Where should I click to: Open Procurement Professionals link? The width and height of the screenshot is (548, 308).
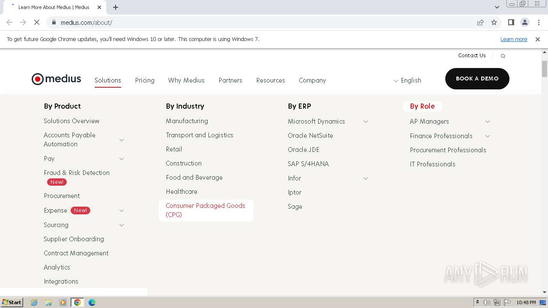(448, 150)
